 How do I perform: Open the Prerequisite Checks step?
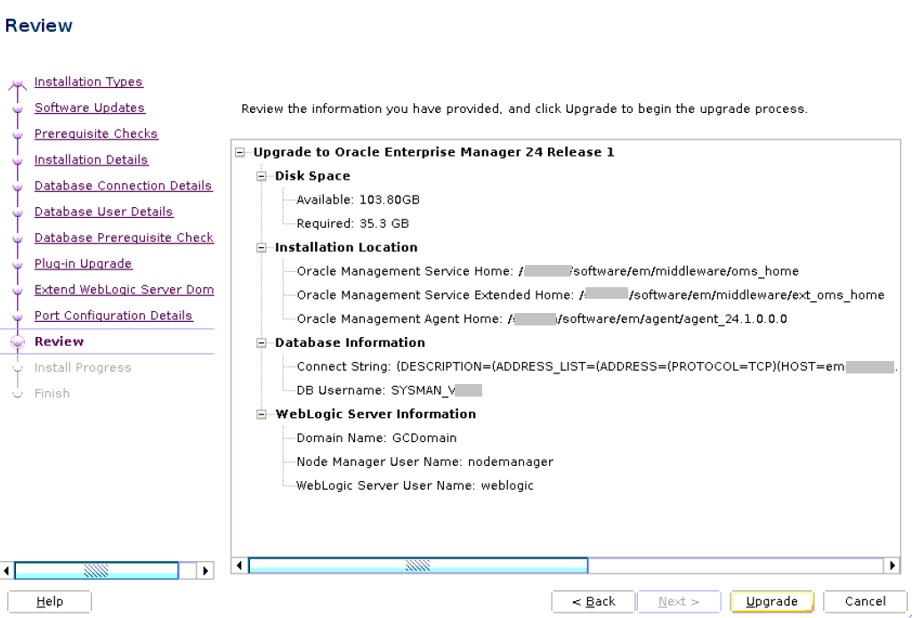pyautogui.click(x=96, y=133)
